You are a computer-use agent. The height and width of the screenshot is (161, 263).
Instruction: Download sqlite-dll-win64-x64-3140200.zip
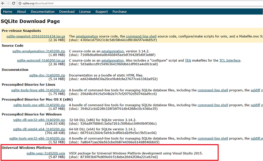click(x=39, y=129)
